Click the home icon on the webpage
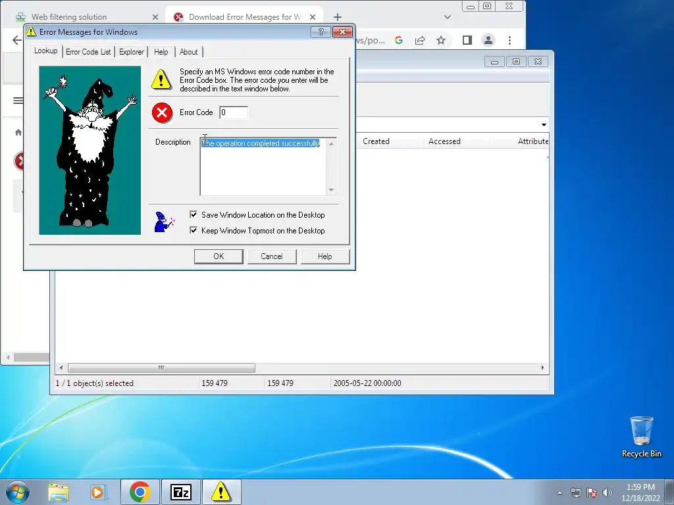This screenshot has height=505, width=674. 18,132
